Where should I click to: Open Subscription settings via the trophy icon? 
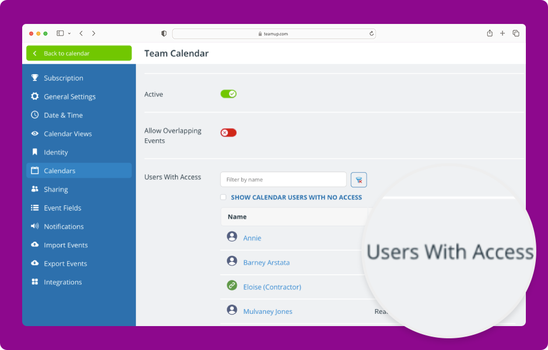point(36,78)
